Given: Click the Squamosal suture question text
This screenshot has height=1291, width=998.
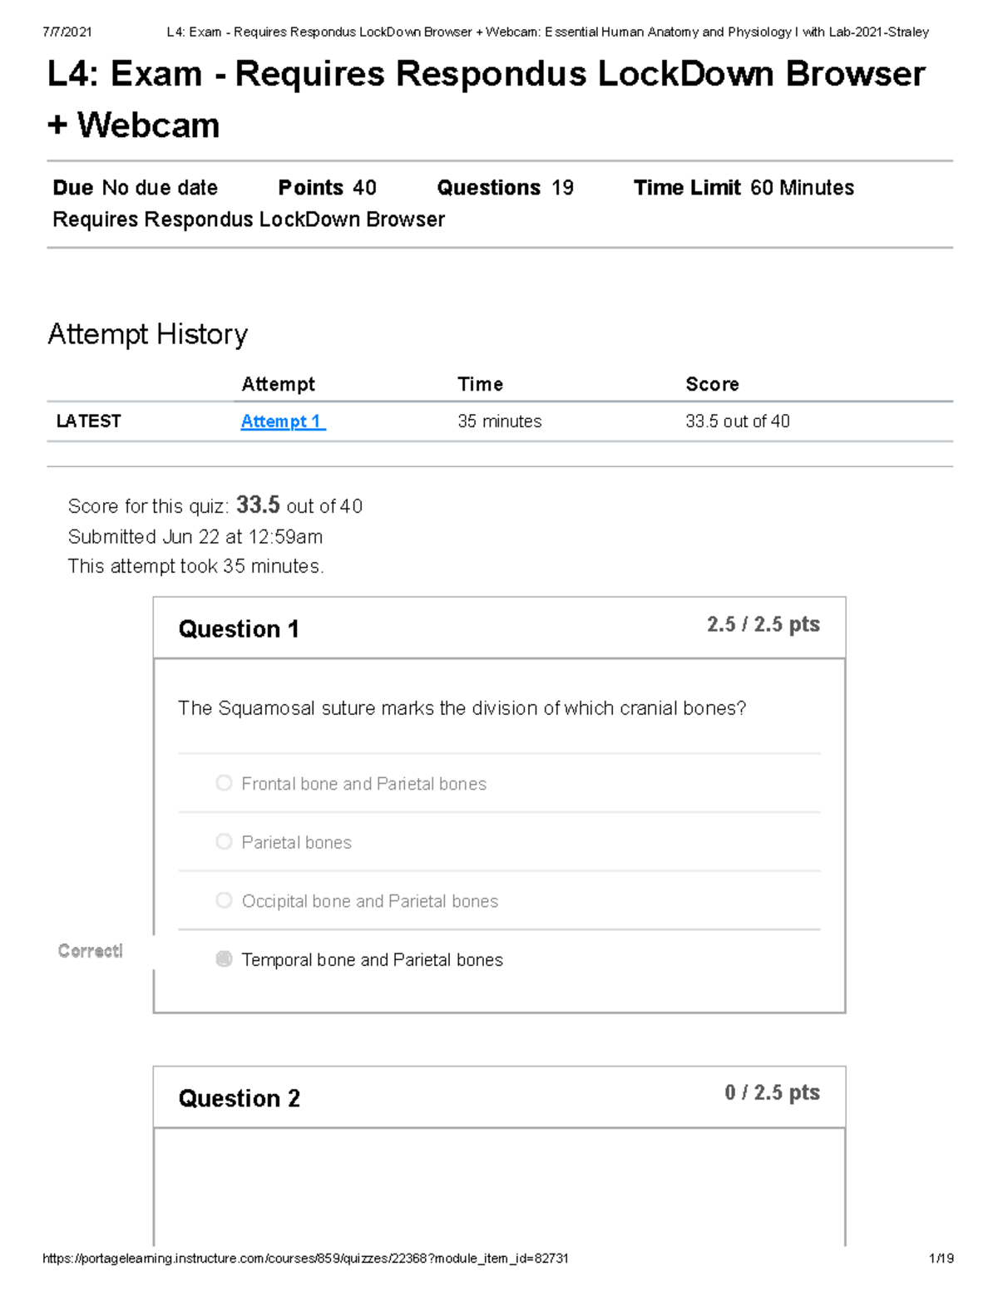Looking at the screenshot, I should point(462,708).
